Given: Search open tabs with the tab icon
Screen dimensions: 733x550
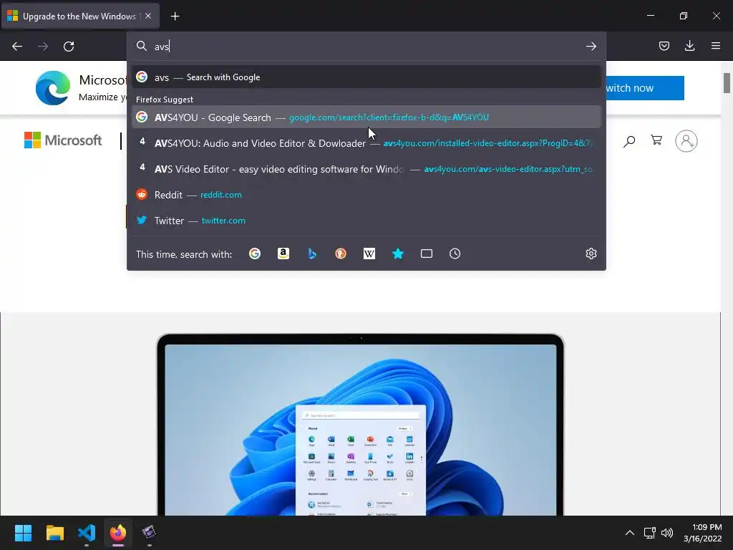Looking at the screenshot, I should pos(427,254).
